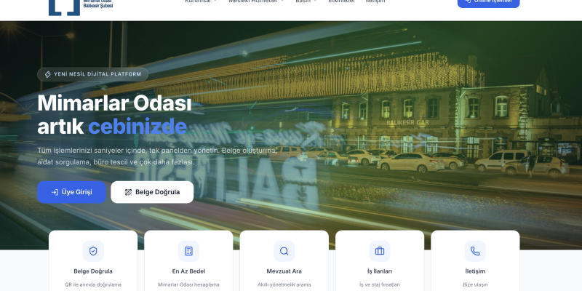Image resolution: width=582 pixels, height=291 pixels.
Task: Open the Mesleki Hizmetler navigation menu
Action: (256, 1)
